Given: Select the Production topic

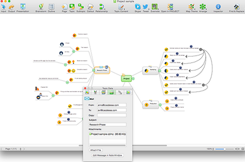Looking at the screenshot, I should [x=151, y=105].
